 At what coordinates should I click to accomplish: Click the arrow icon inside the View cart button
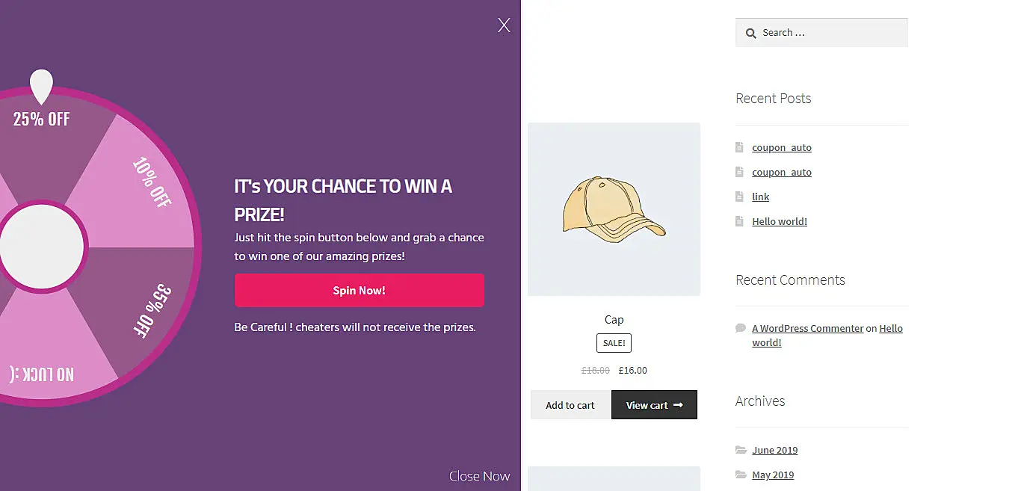pyautogui.click(x=677, y=404)
